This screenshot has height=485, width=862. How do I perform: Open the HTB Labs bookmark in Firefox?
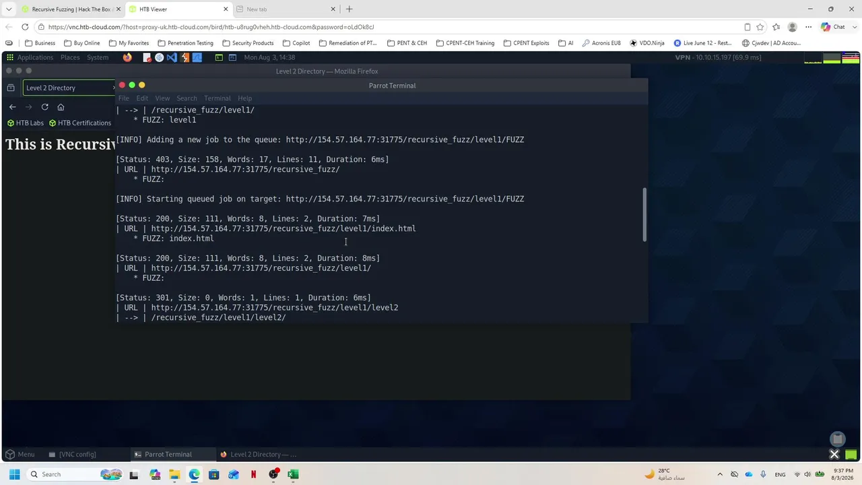pos(26,123)
